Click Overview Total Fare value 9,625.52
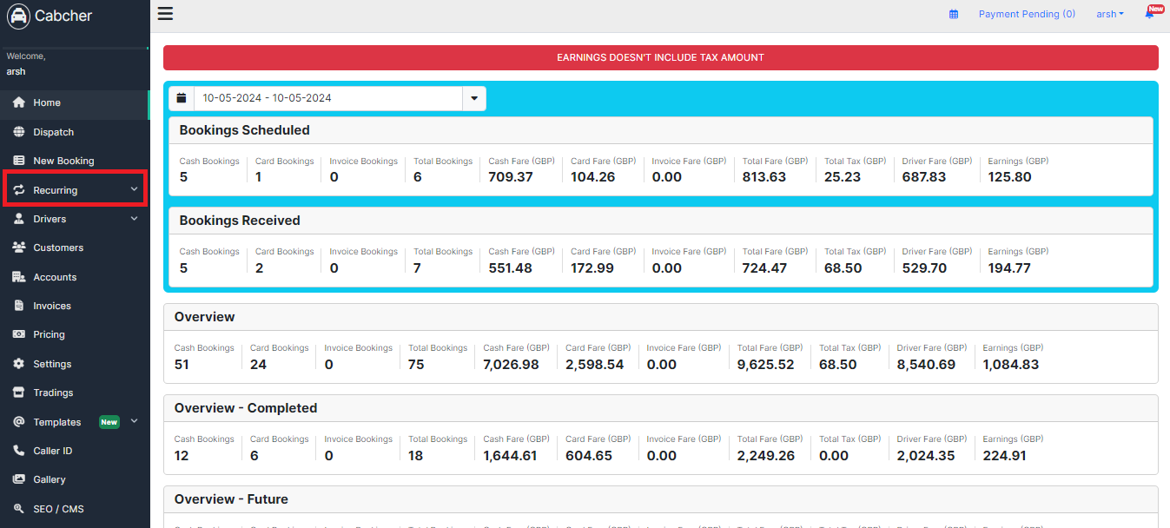 (x=766, y=365)
